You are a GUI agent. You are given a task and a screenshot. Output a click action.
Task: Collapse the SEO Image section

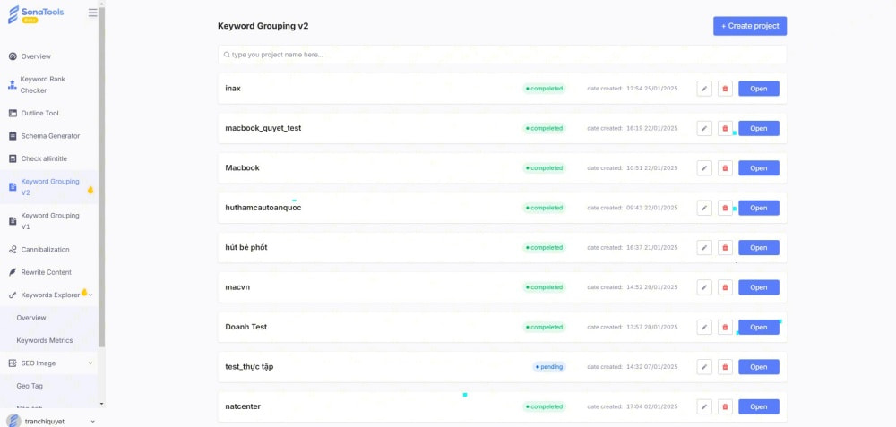(90, 363)
